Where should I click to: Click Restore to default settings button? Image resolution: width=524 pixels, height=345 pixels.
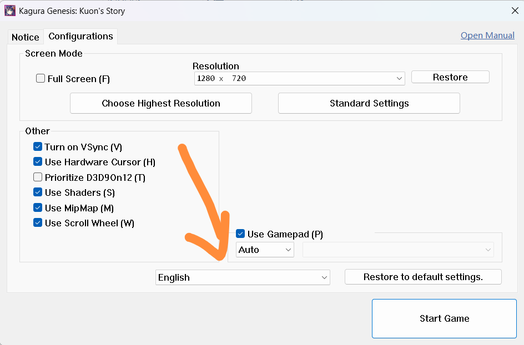tap(423, 277)
